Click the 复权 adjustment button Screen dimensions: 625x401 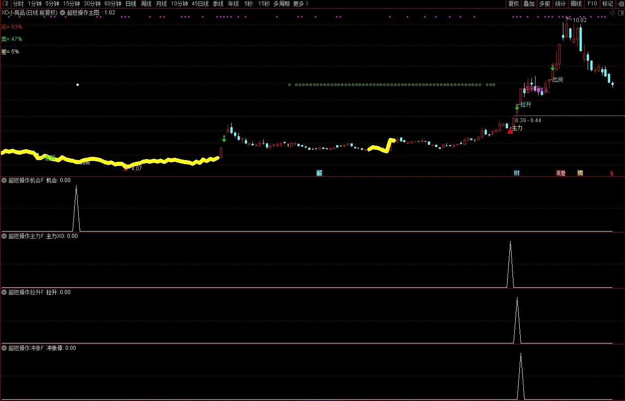(513, 4)
